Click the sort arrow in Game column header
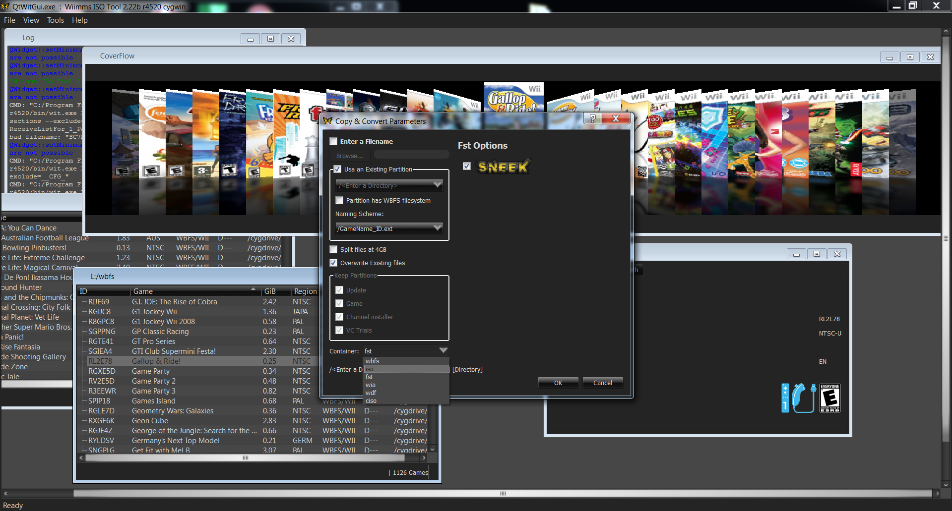The image size is (952, 511). (253, 289)
